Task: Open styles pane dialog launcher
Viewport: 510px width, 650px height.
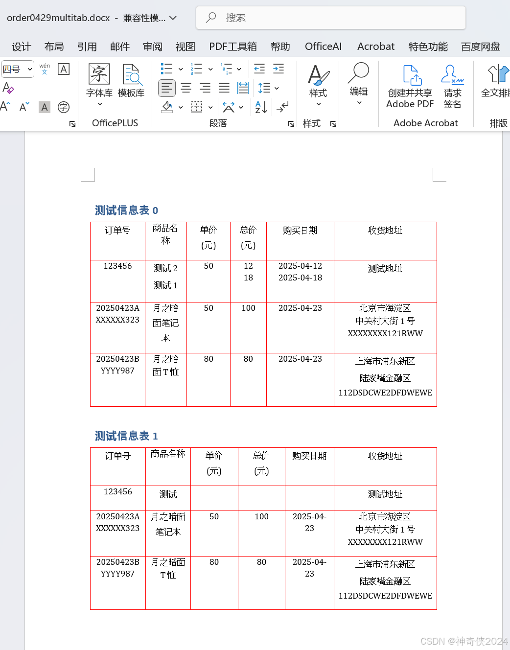Action: [x=333, y=124]
